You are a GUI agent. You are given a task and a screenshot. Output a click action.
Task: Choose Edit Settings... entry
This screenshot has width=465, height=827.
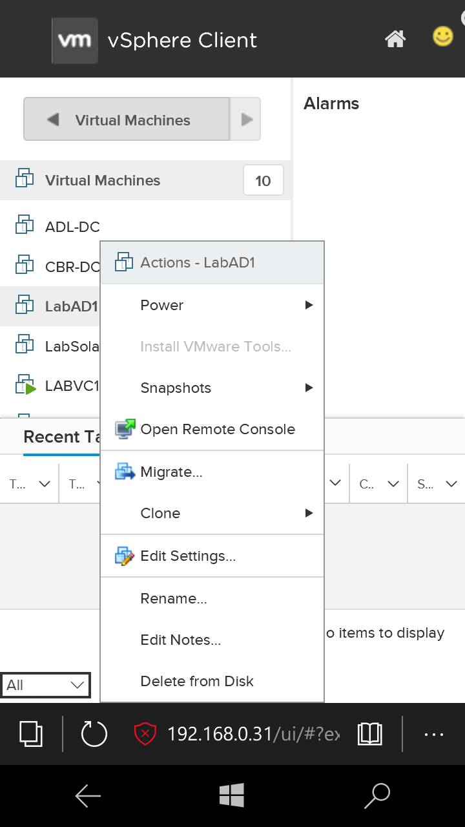(x=212, y=556)
